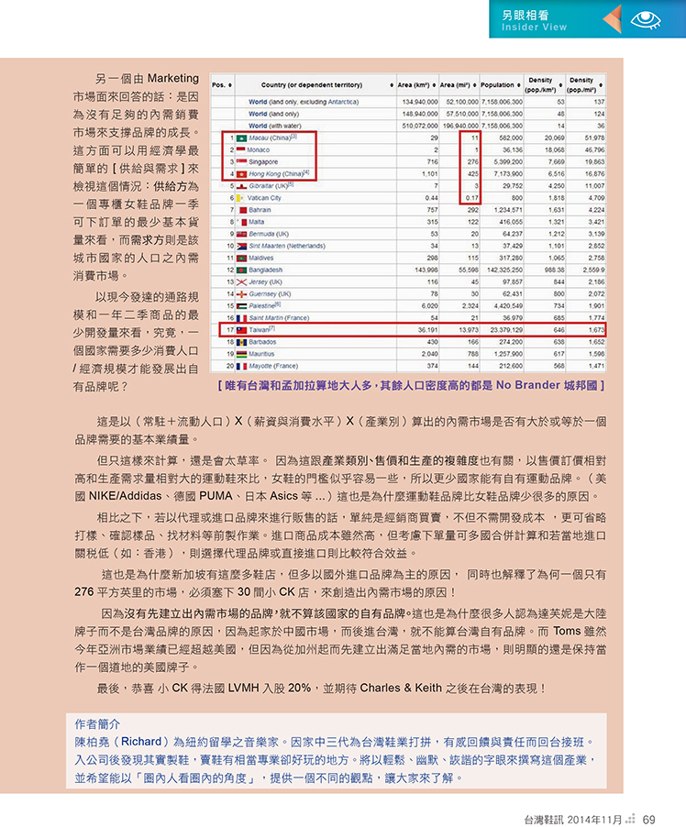
Task: Click the Vatican City flag icon
Action: click(240, 198)
